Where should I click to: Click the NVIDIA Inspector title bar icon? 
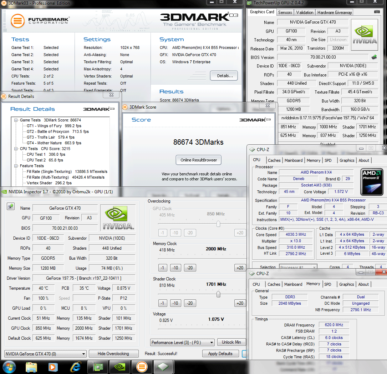(x=4, y=192)
